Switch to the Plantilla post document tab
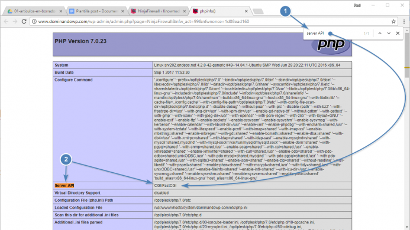 95,11
